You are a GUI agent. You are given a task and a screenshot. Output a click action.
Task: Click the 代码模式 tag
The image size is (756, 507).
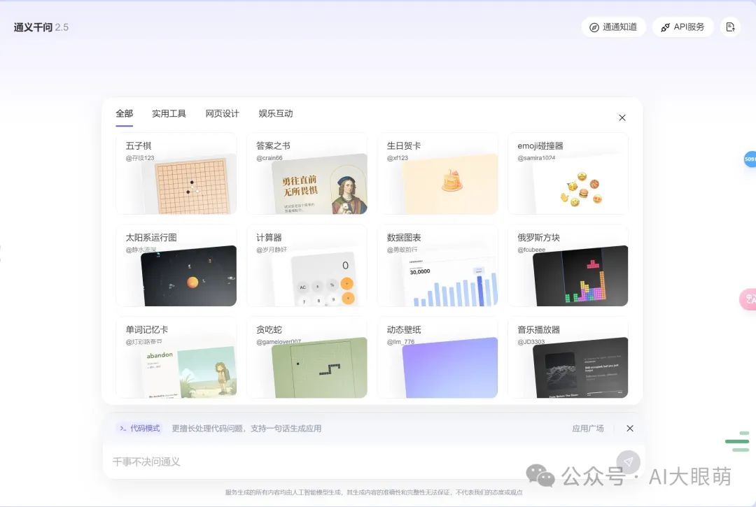point(139,428)
